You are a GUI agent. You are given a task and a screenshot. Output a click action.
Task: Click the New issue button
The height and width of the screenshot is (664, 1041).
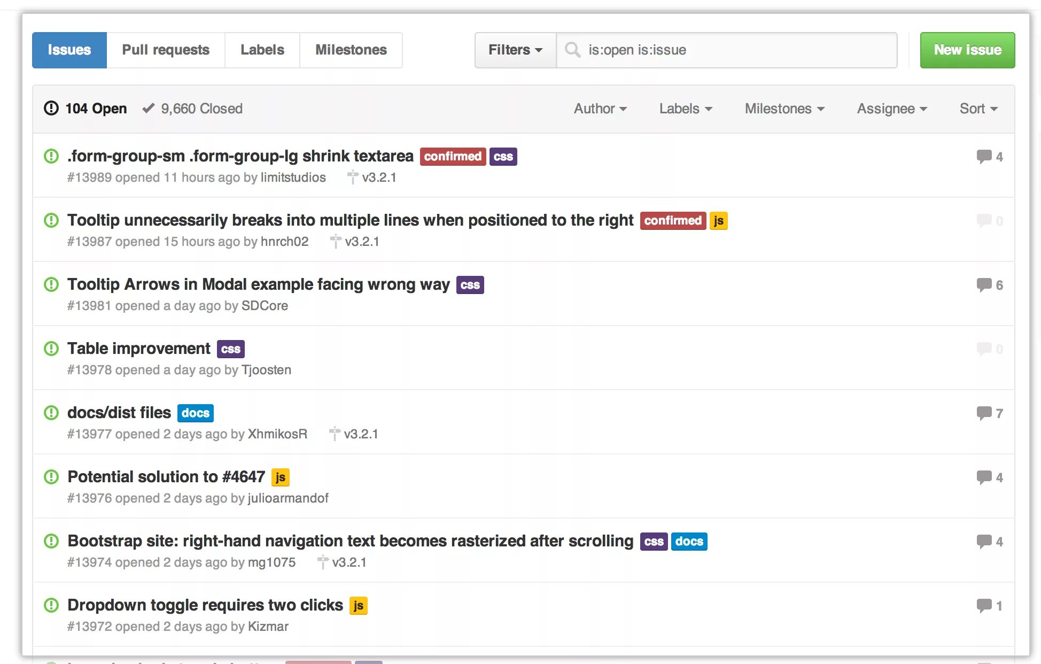pyautogui.click(x=967, y=50)
